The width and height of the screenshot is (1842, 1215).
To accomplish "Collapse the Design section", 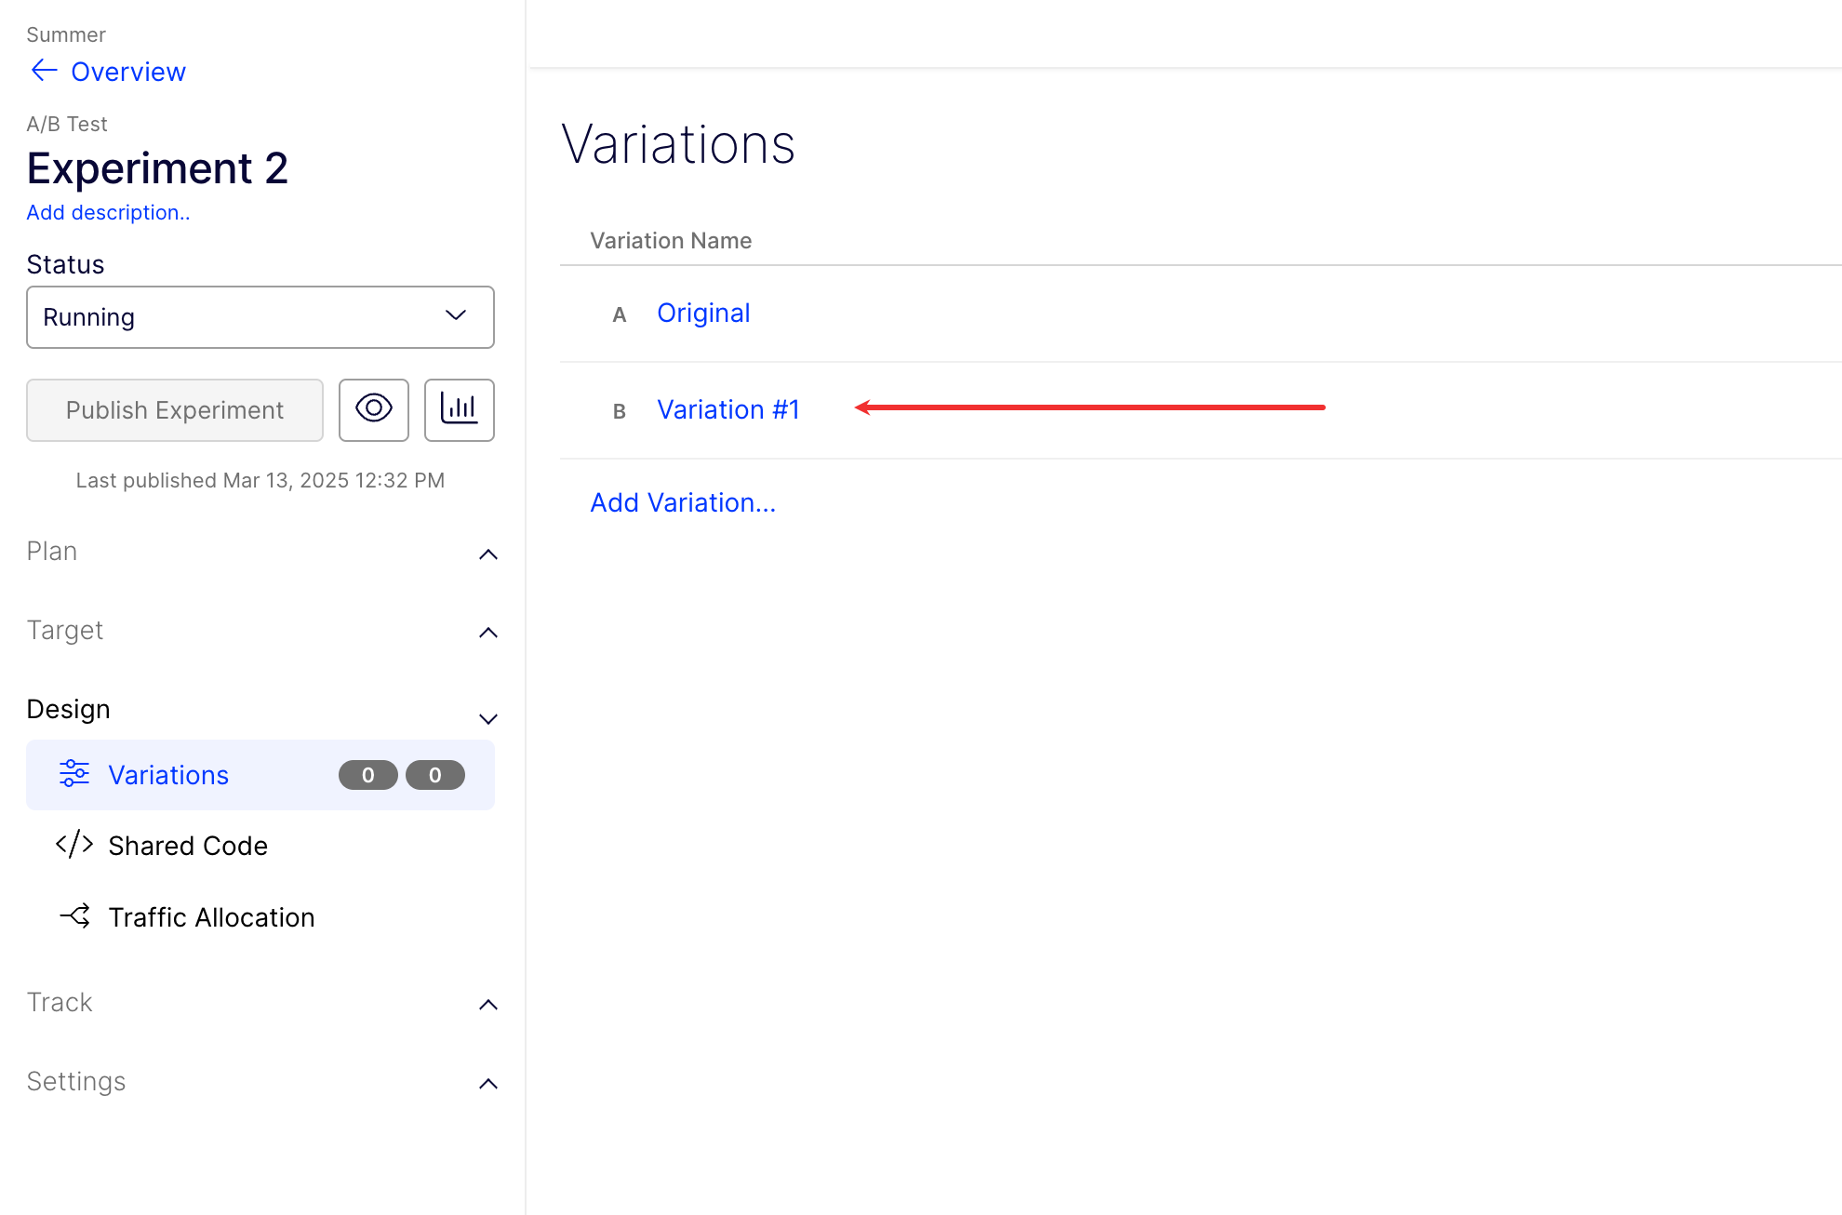I will pyautogui.click(x=487, y=718).
